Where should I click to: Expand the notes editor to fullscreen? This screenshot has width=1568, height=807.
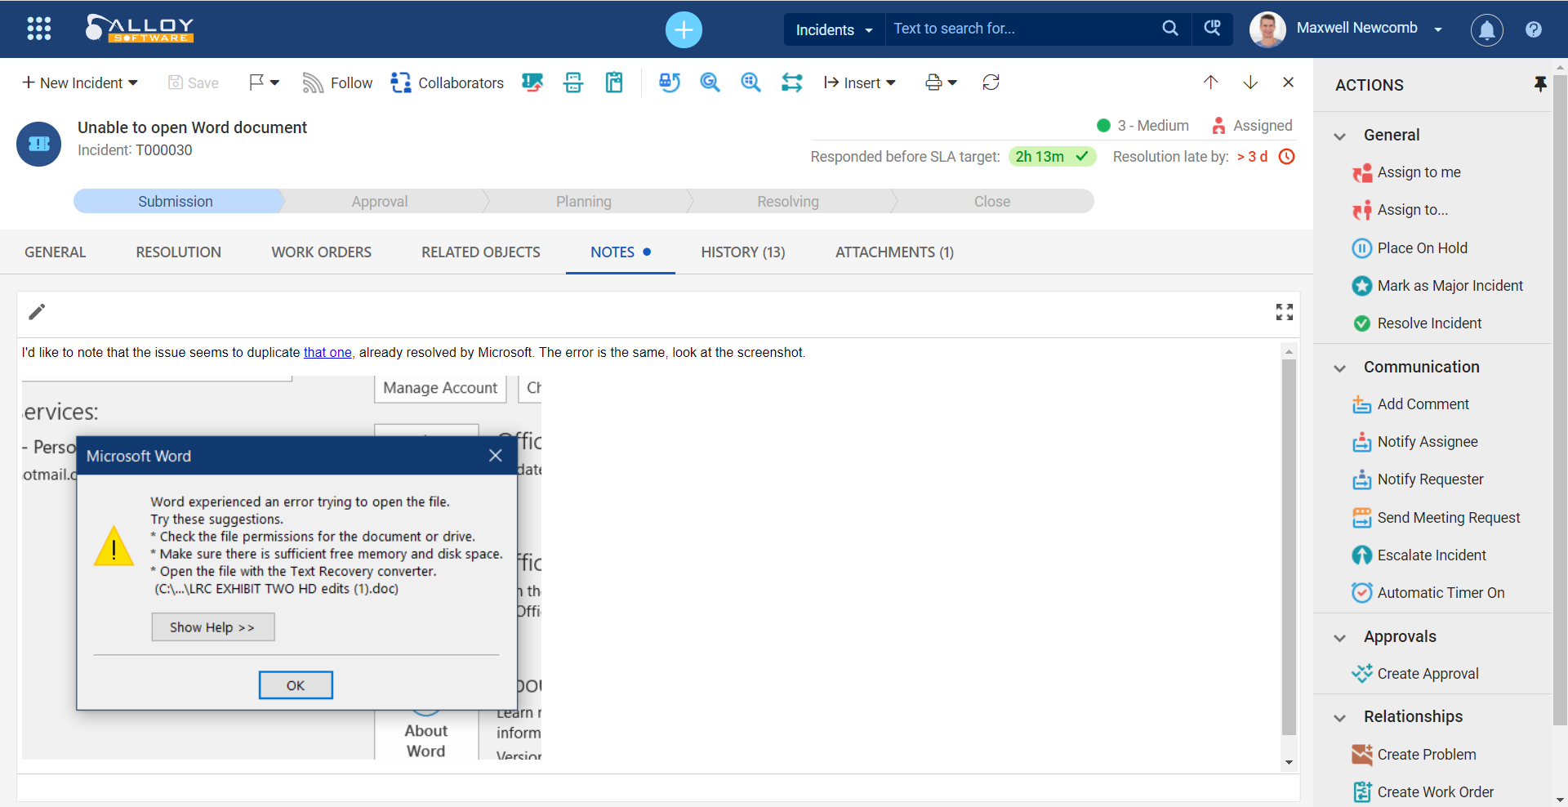(x=1284, y=312)
